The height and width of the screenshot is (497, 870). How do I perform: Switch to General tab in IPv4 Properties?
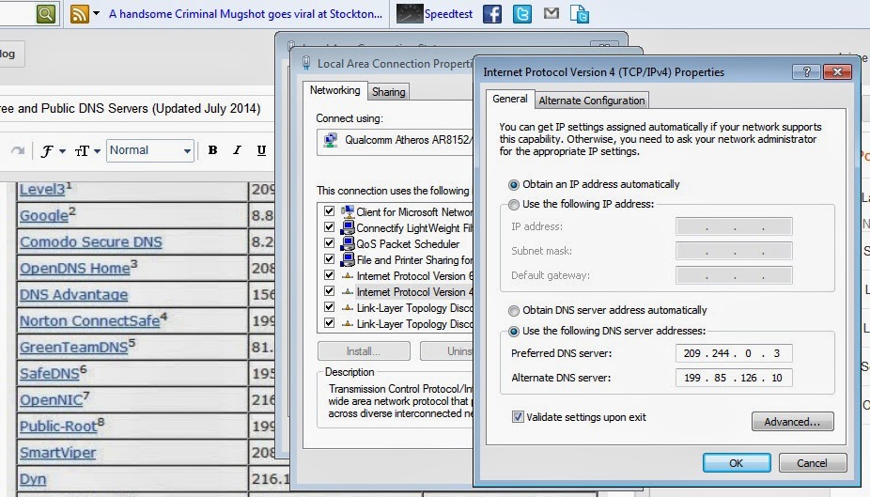(x=510, y=99)
